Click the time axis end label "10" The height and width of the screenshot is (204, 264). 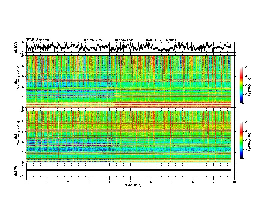pos(234,182)
